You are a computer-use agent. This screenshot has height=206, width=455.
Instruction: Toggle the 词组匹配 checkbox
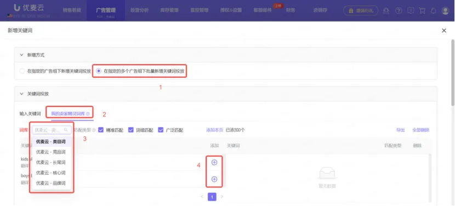tap(131, 130)
